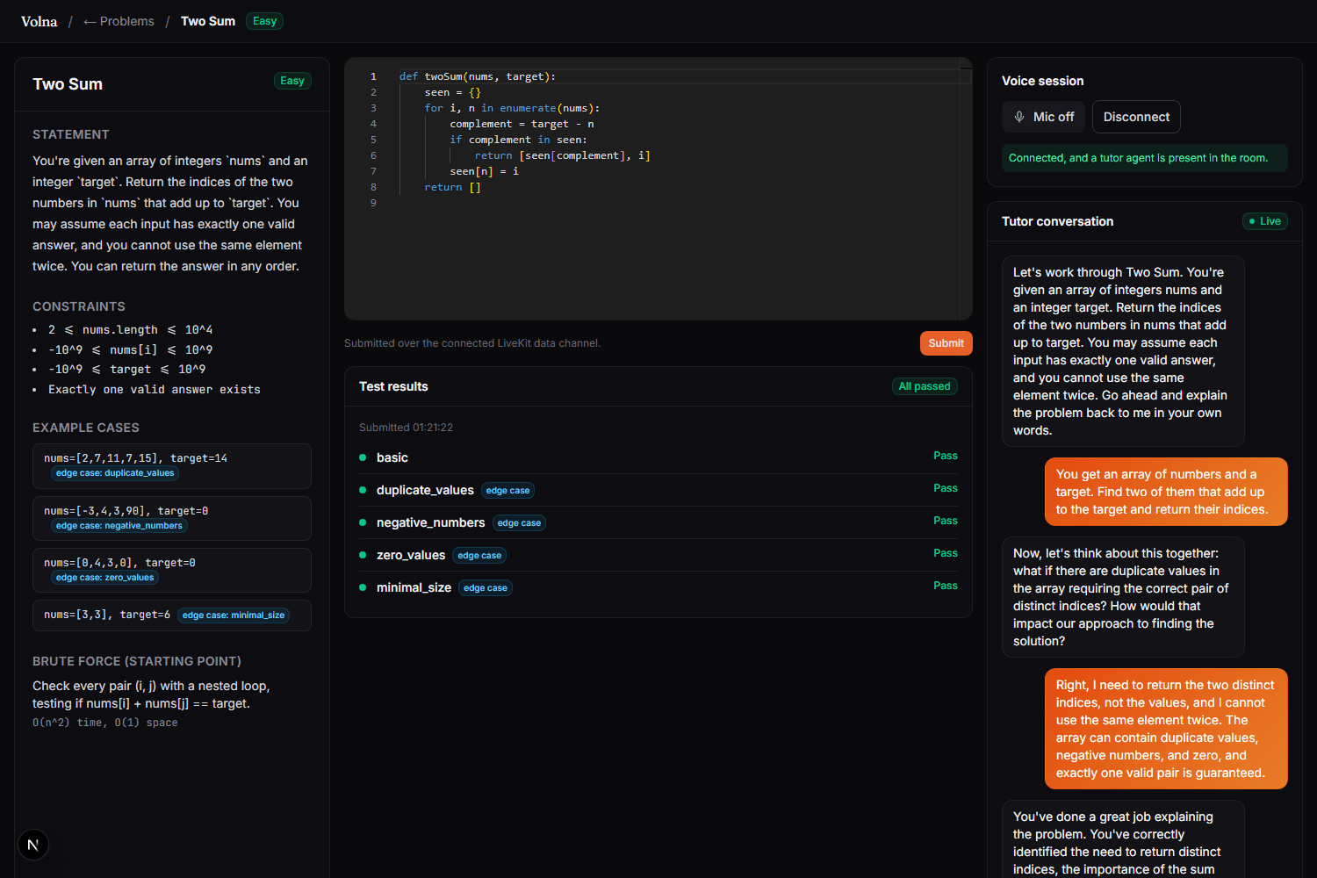Click the constraint '2 ≤ nums.length ≤ 10^4'

pyautogui.click(x=130, y=330)
